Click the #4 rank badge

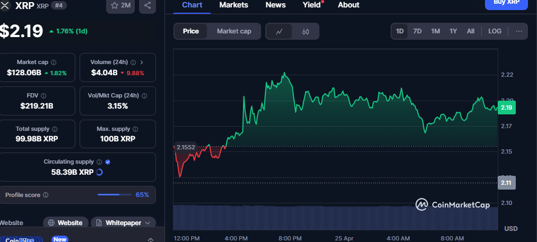[x=59, y=5]
